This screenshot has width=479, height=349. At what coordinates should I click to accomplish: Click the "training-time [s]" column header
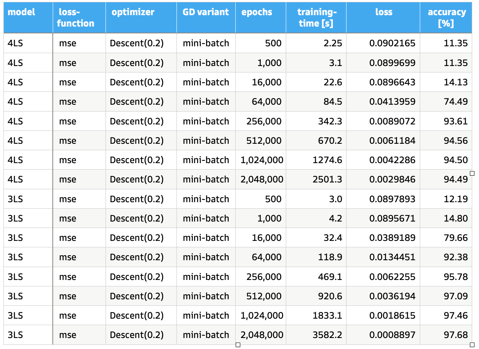316,18
